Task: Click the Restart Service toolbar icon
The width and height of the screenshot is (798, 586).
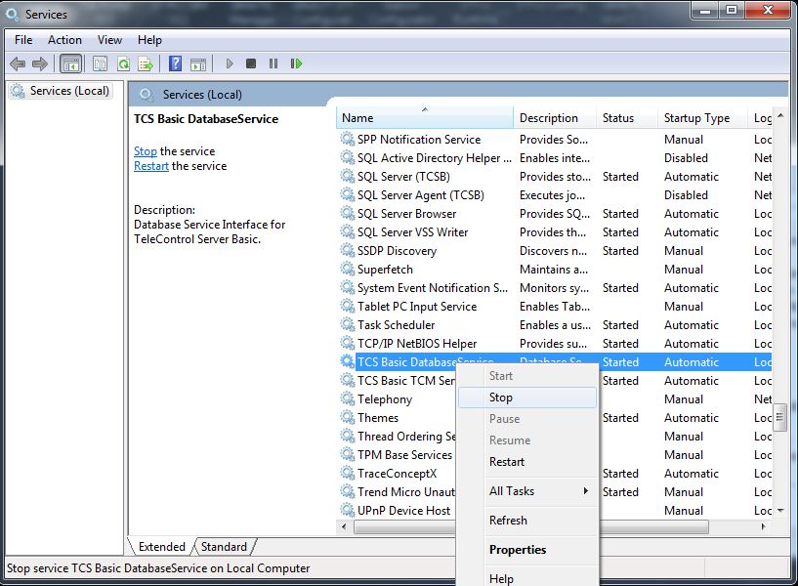Action: pyautogui.click(x=296, y=63)
